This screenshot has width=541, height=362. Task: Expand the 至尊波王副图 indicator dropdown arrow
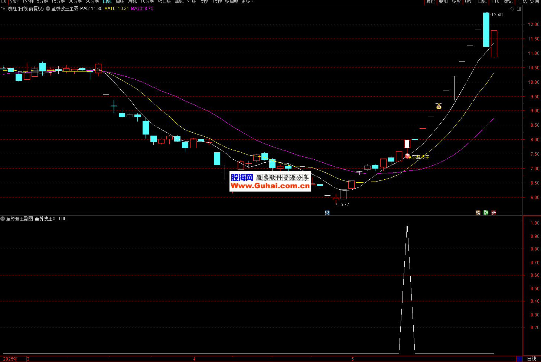3,219
